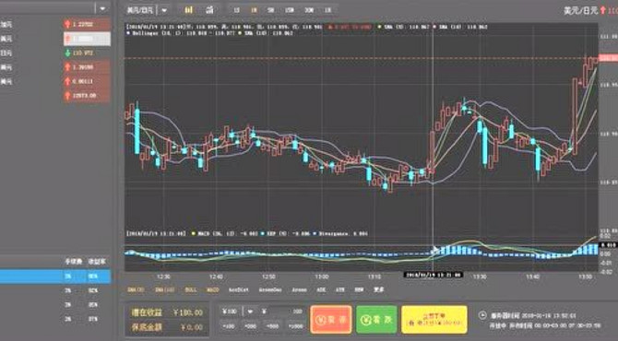Click the green buy-up button

click(376, 320)
